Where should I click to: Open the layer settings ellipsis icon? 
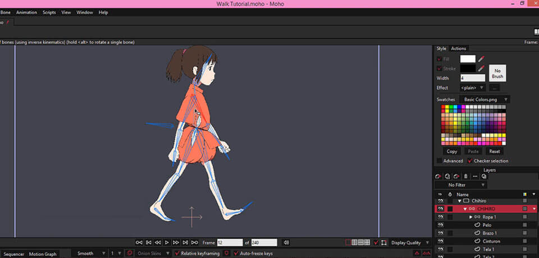(x=475, y=176)
